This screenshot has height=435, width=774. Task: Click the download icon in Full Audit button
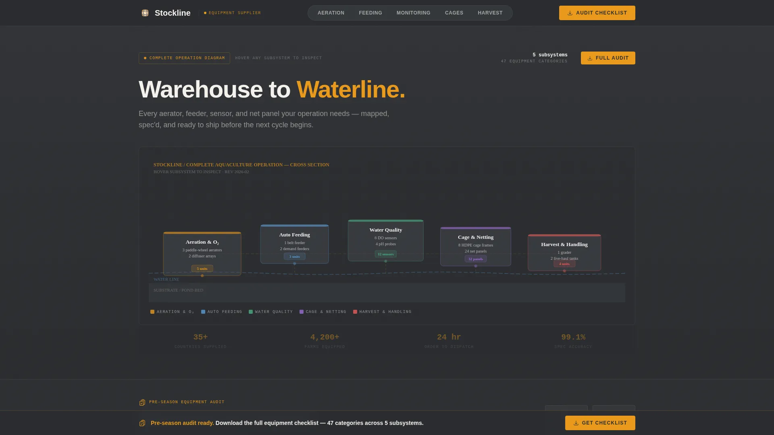590,58
